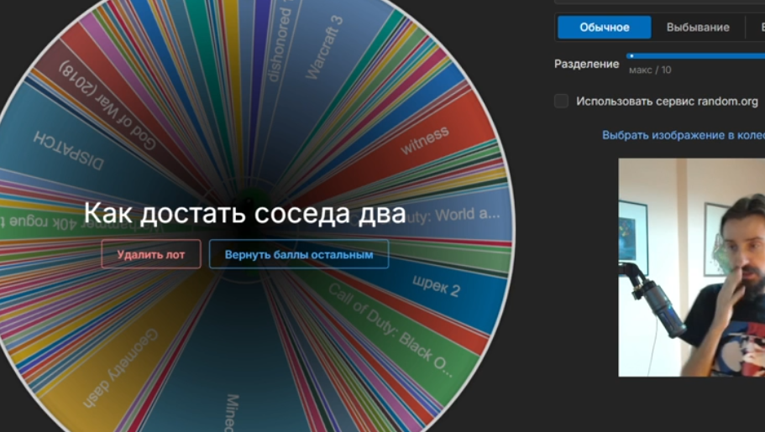Click the шрек 2 wheel segment
The height and width of the screenshot is (432, 765).
(436, 286)
